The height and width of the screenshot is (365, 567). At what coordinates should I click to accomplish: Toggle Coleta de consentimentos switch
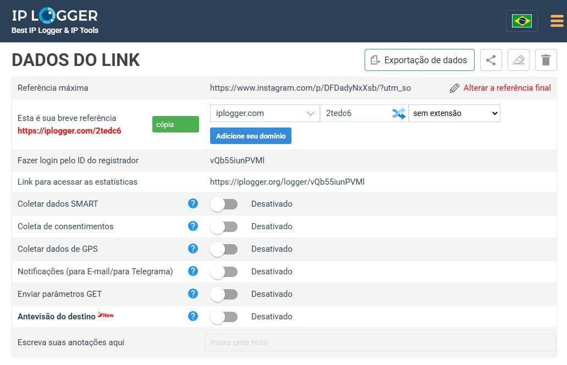pyautogui.click(x=224, y=226)
